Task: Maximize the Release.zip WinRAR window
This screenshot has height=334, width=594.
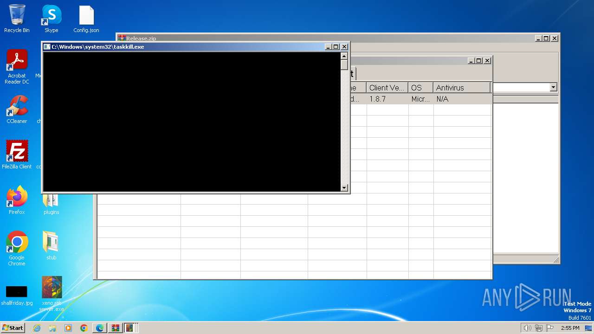Action: 546,39
